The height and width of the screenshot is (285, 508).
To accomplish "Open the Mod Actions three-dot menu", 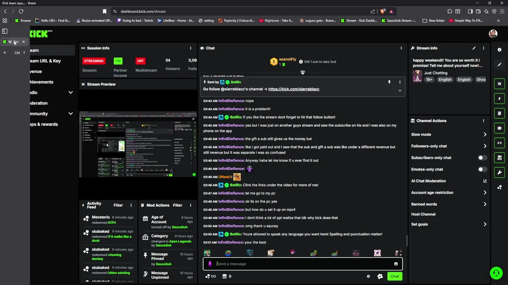I will click(190, 205).
